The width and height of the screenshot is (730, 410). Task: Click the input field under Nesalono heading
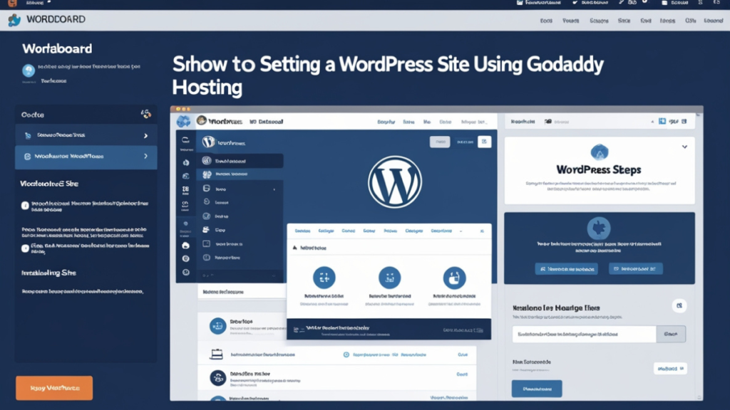(x=585, y=335)
